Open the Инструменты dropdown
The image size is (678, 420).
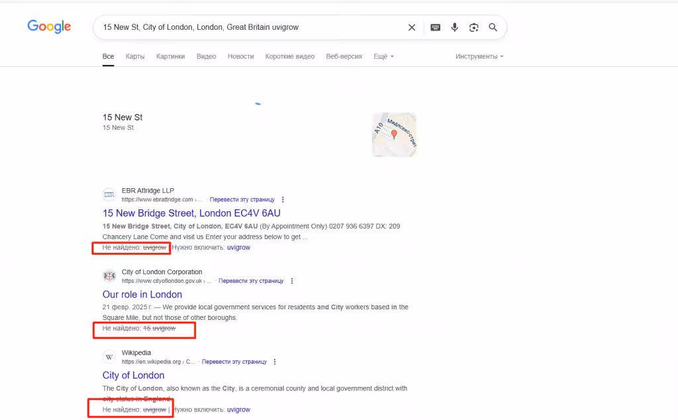(x=479, y=56)
